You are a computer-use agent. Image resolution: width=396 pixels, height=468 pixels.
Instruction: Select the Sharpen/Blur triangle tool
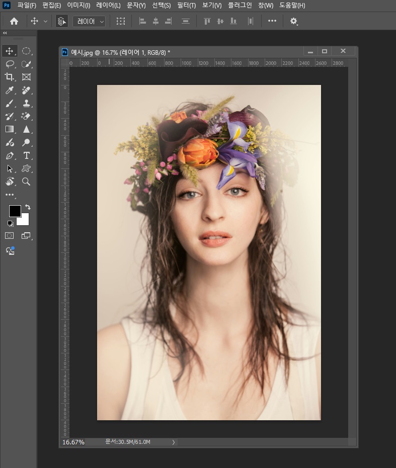(26, 129)
